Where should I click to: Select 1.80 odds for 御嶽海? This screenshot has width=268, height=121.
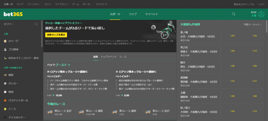click(255, 96)
